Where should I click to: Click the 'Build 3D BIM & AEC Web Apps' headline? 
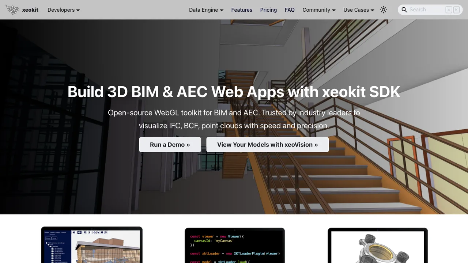pyautogui.click(x=234, y=91)
